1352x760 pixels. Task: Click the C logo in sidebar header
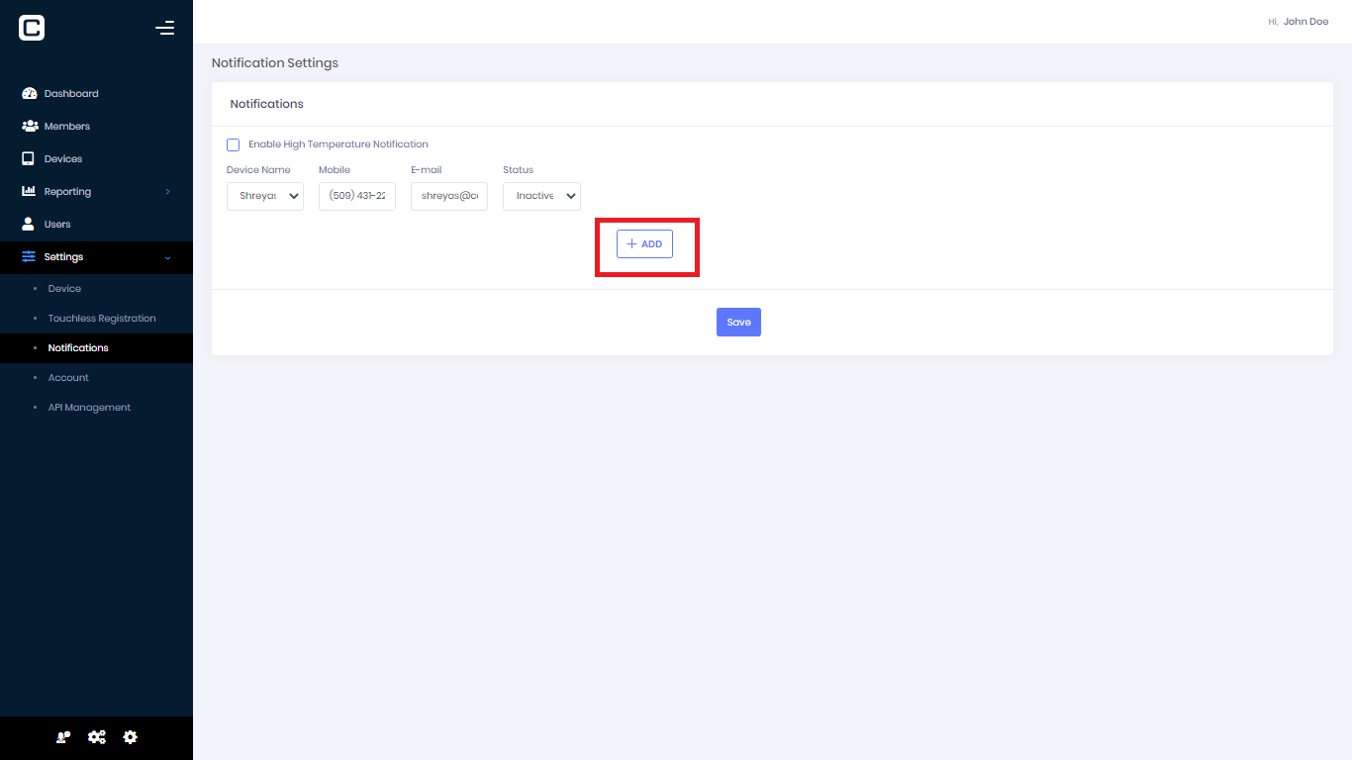pos(32,28)
